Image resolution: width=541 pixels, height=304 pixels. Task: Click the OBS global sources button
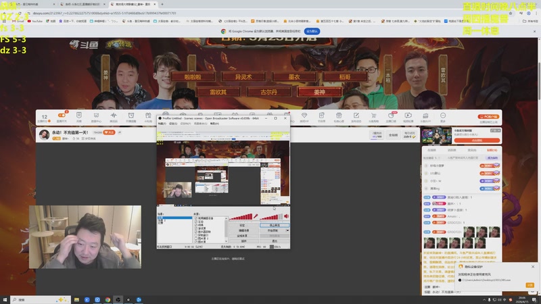pos(243,236)
